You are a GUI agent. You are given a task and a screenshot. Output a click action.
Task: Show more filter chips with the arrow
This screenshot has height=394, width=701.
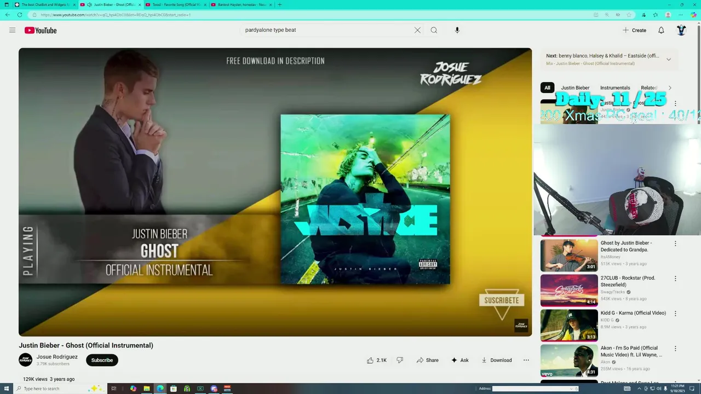[x=669, y=88]
